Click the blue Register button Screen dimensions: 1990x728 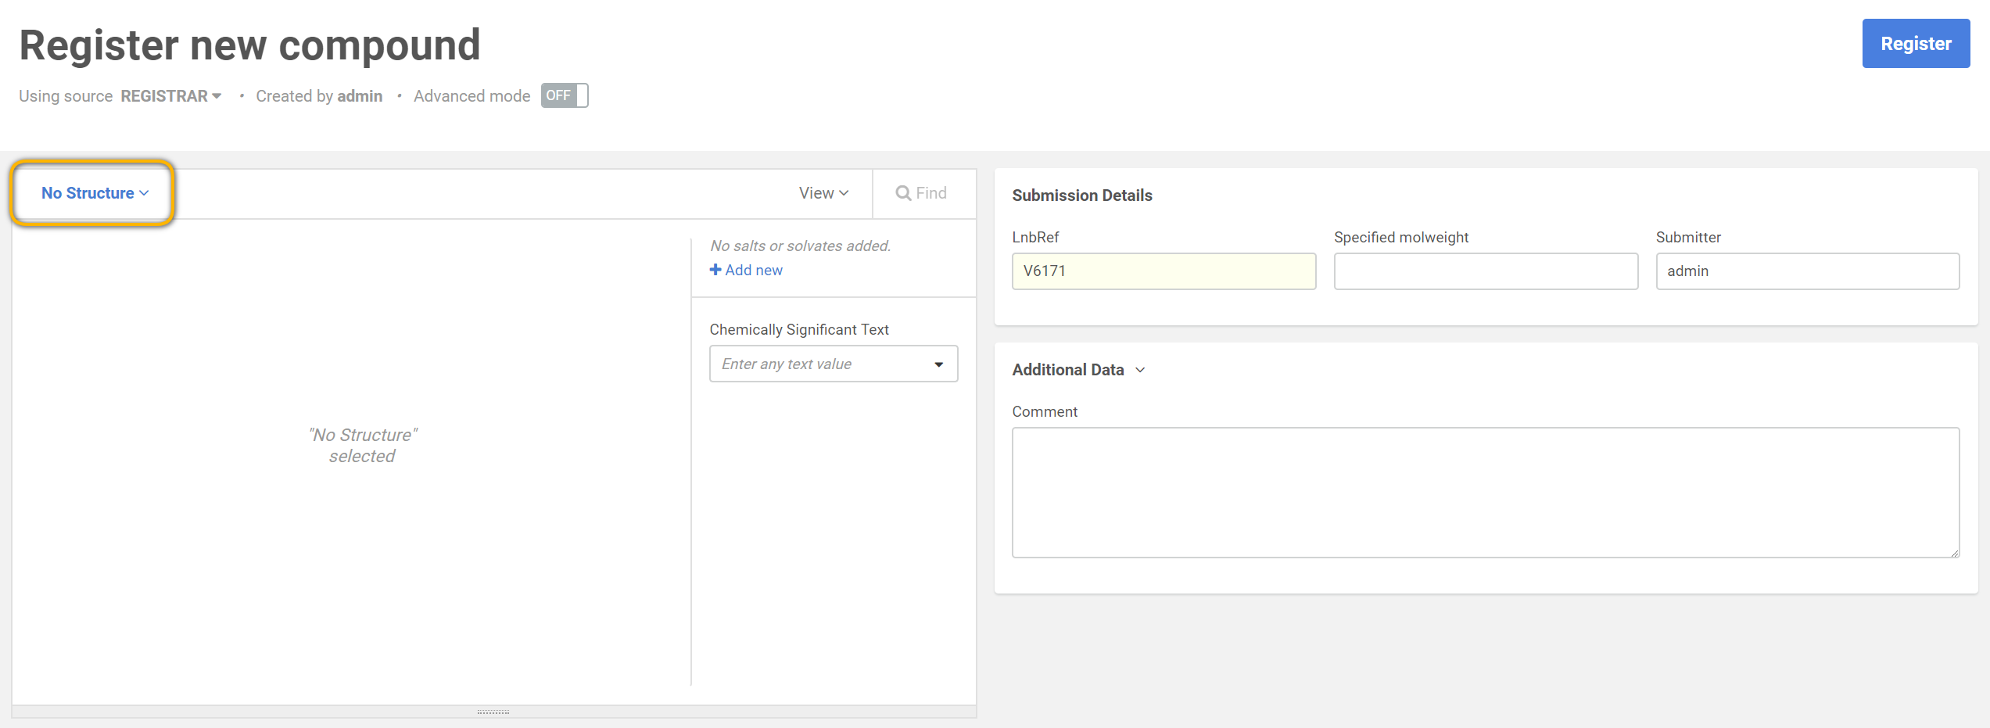point(1915,44)
